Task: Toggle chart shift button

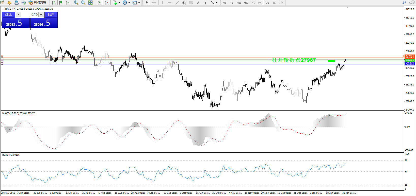Action: click(106, 3)
